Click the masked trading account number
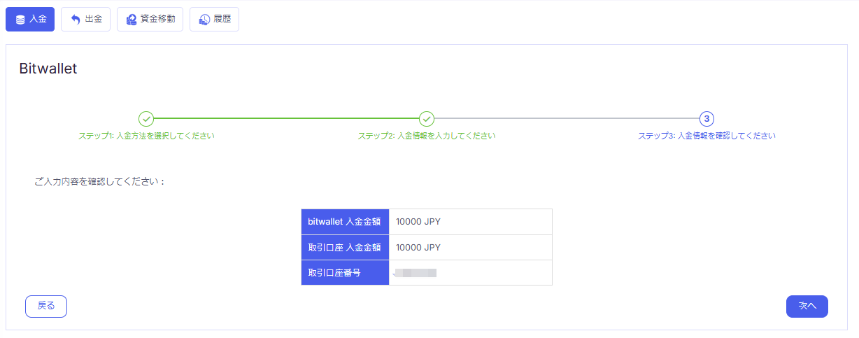 tap(416, 272)
